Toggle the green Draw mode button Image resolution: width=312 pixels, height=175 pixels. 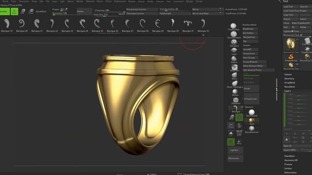[x=14, y=12]
